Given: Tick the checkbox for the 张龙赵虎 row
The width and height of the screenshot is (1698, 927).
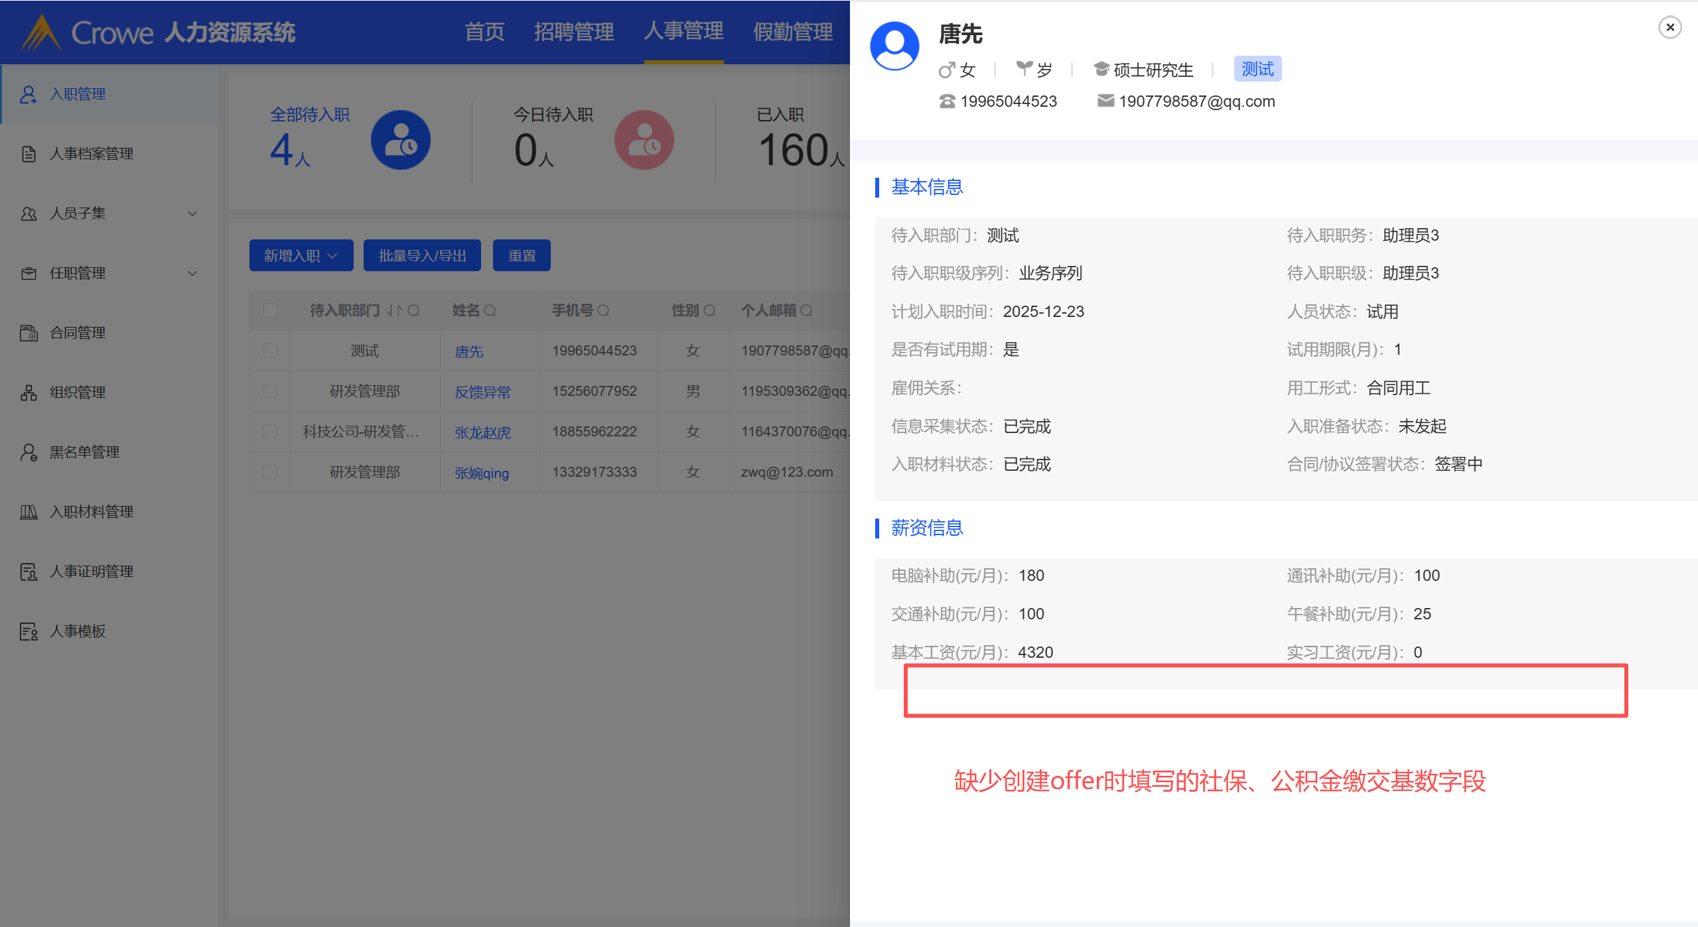Looking at the screenshot, I should 270,432.
